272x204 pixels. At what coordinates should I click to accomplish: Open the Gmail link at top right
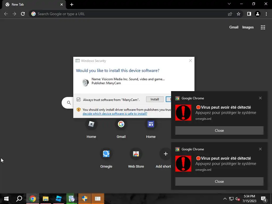click(234, 27)
